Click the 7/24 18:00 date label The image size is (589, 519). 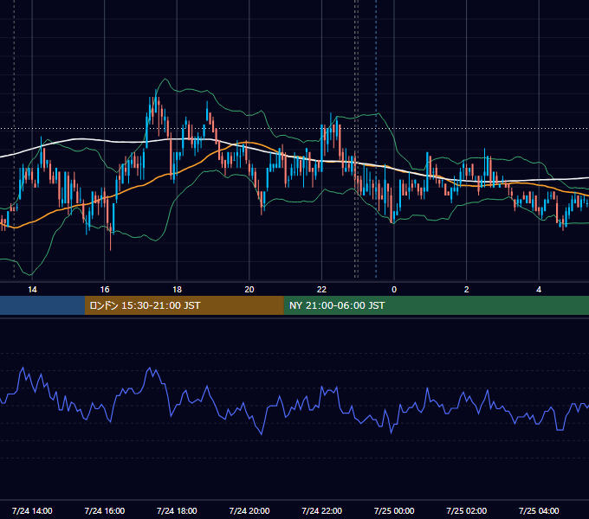177,510
